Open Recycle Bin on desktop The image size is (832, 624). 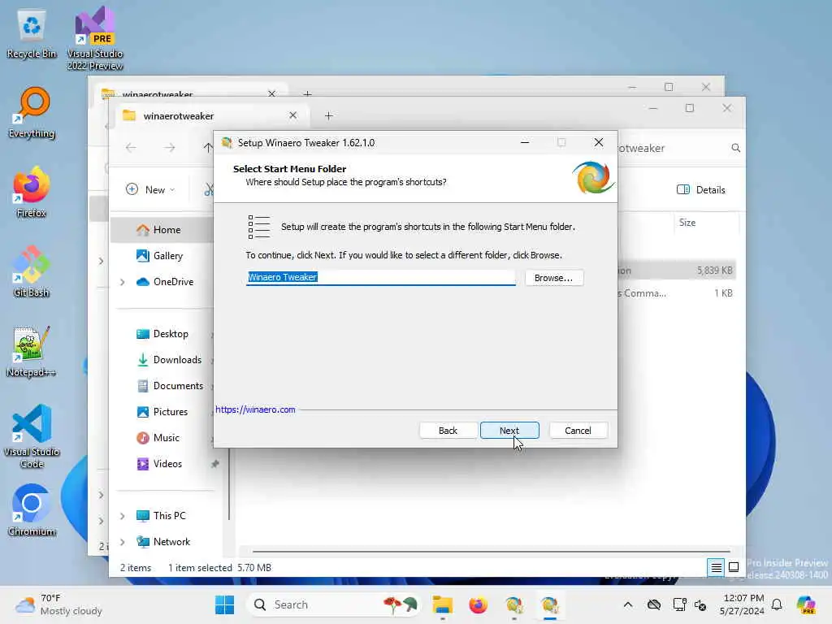[x=32, y=34]
